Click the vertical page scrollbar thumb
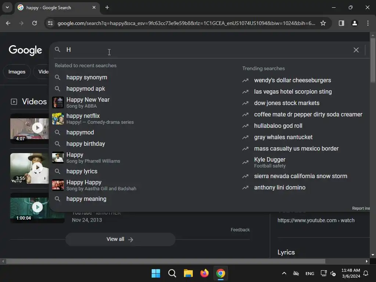Viewport: 376px width, 282px height. (x=373, y=60)
